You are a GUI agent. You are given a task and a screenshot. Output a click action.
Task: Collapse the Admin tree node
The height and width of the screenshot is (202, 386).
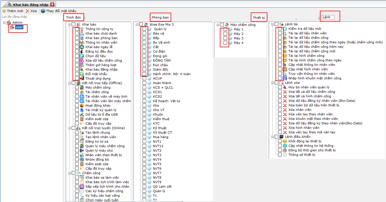click(4, 23)
